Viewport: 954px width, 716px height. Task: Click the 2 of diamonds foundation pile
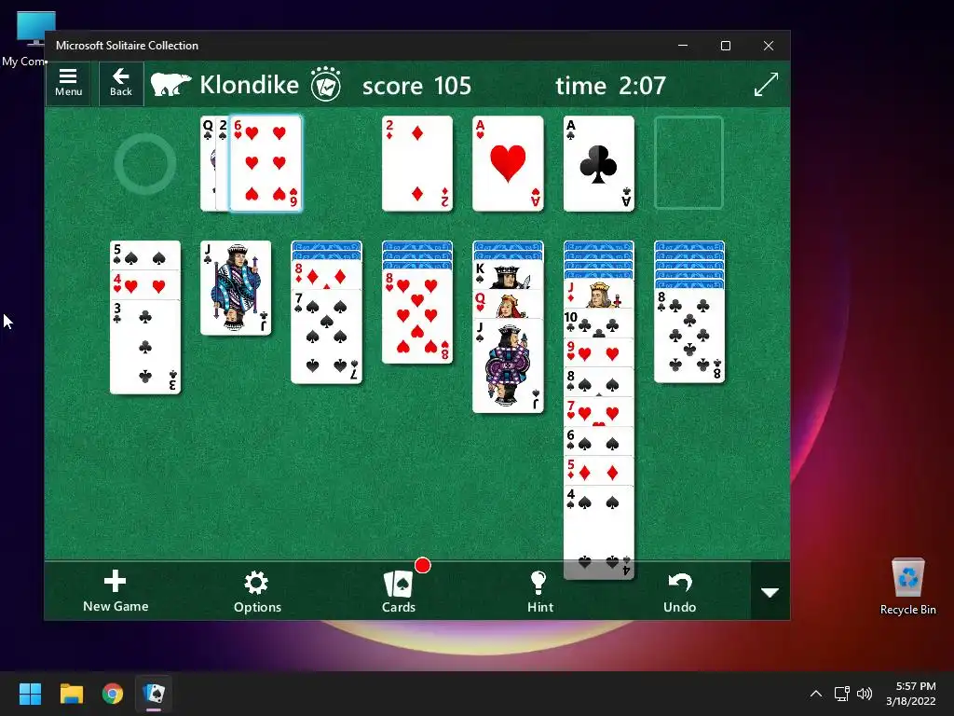[x=417, y=163]
